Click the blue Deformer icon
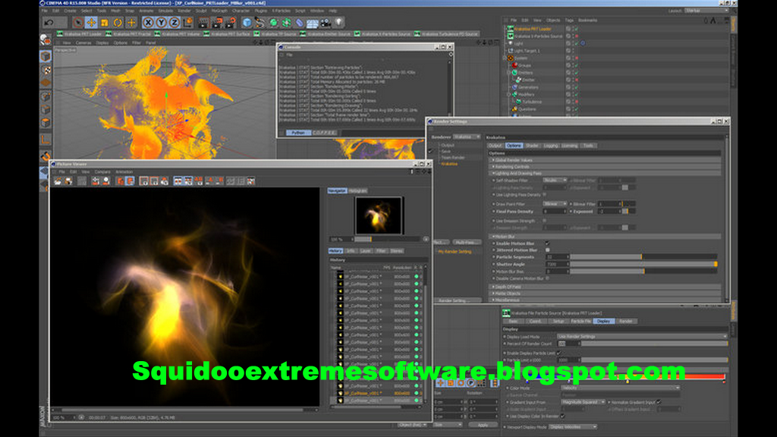777x437 pixels. pos(299,22)
